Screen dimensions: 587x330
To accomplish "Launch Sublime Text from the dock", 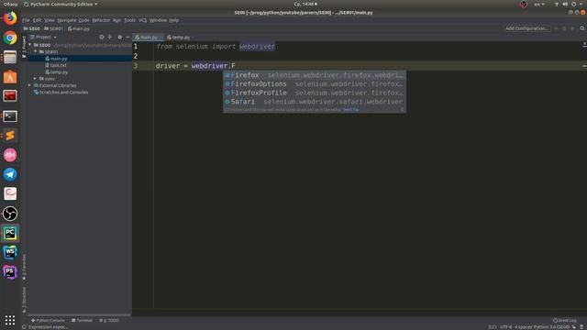I will 10,136.
